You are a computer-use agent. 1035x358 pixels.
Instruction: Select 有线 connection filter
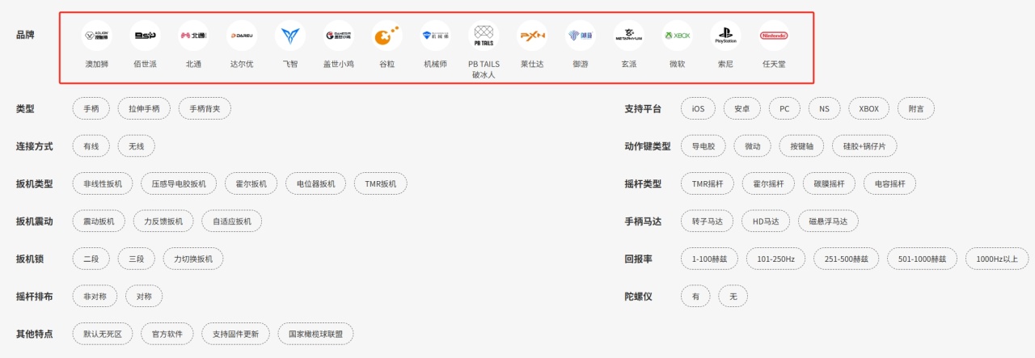click(91, 146)
